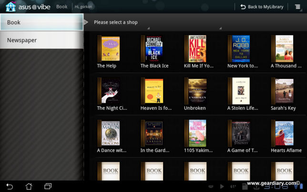
Task: Open A Game of Thrones cover
Action: pos(239,133)
